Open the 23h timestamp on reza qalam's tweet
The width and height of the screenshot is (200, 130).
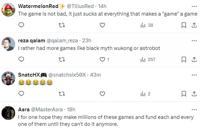pyautogui.click(x=87, y=41)
